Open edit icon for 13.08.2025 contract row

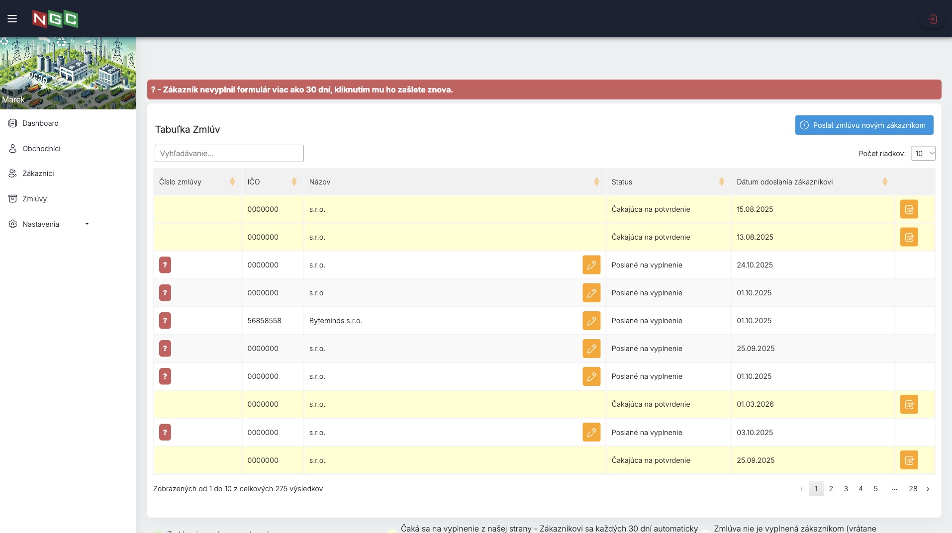pyautogui.click(x=909, y=237)
